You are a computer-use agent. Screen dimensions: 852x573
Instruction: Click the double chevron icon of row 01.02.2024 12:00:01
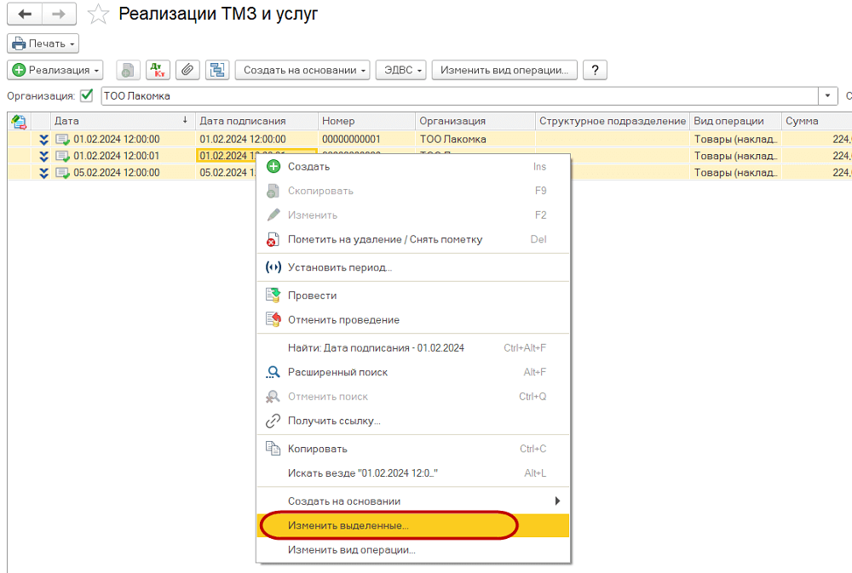tap(44, 157)
